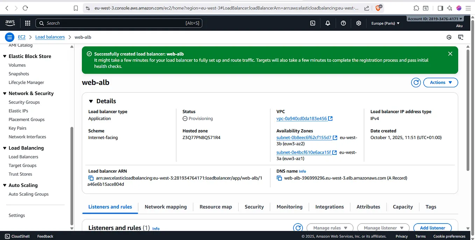Open the Manage rules dropdown

pyautogui.click(x=330, y=227)
